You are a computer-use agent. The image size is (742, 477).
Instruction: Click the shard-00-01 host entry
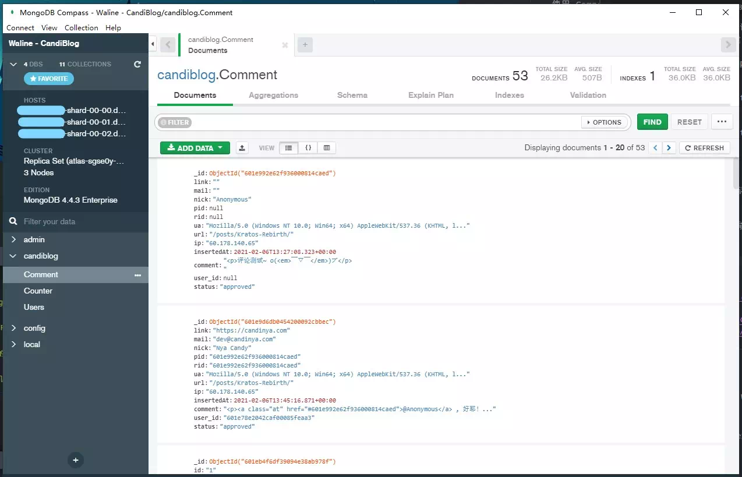(72, 122)
